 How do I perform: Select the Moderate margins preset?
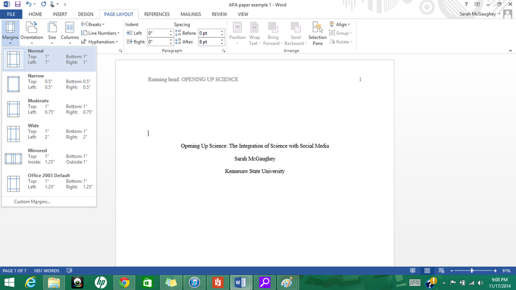coord(49,109)
